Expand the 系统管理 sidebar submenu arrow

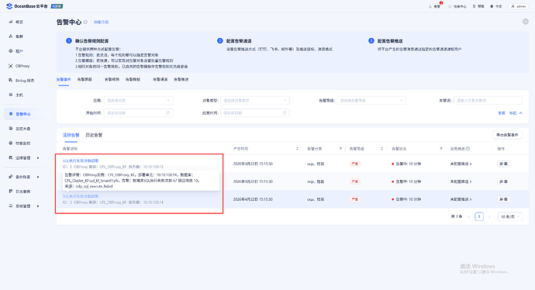(x=38, y=206)
